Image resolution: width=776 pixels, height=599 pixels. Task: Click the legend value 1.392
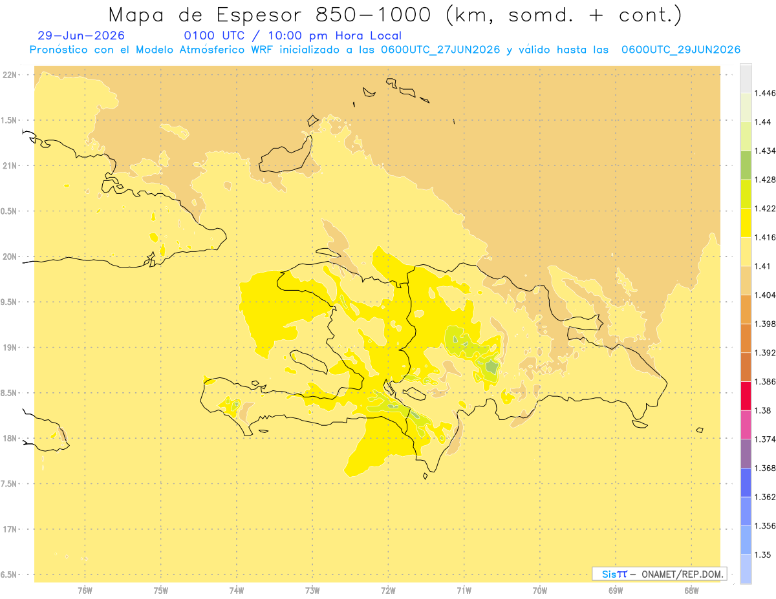click(766, 353)
